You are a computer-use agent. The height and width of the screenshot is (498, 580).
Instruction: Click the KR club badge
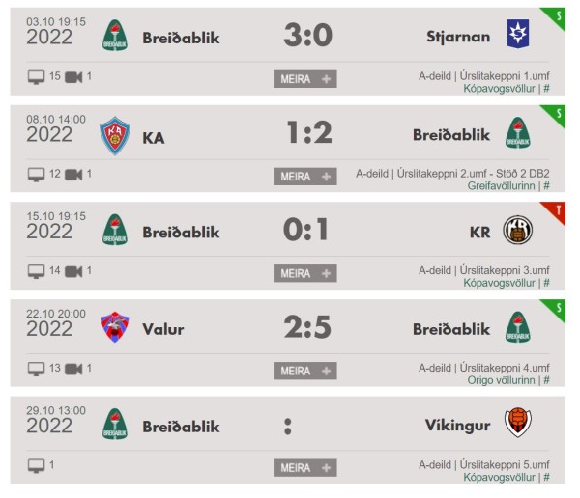(517, 230)
